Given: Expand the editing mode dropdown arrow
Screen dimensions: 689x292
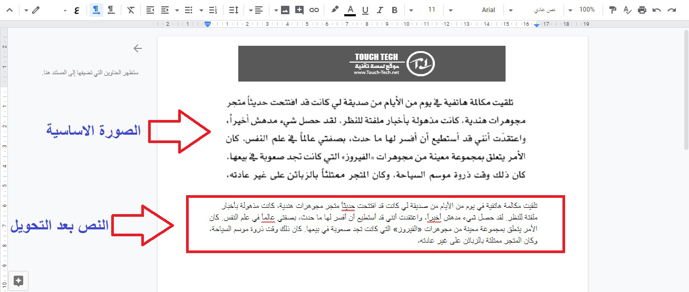Looking at the screenshot, I should pyautogui.click(x=26, y=10).
